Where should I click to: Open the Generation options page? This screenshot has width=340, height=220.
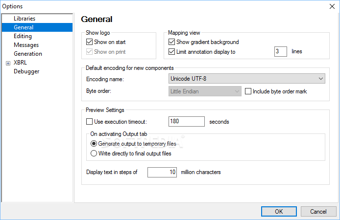point(28,54)
